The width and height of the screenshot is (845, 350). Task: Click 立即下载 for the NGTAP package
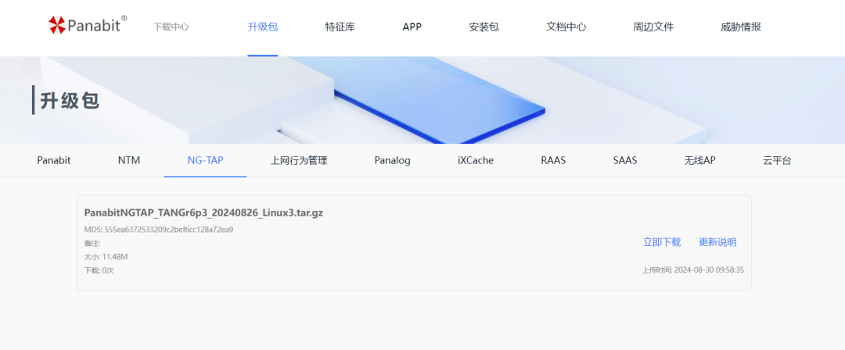(x=662, y=242)
